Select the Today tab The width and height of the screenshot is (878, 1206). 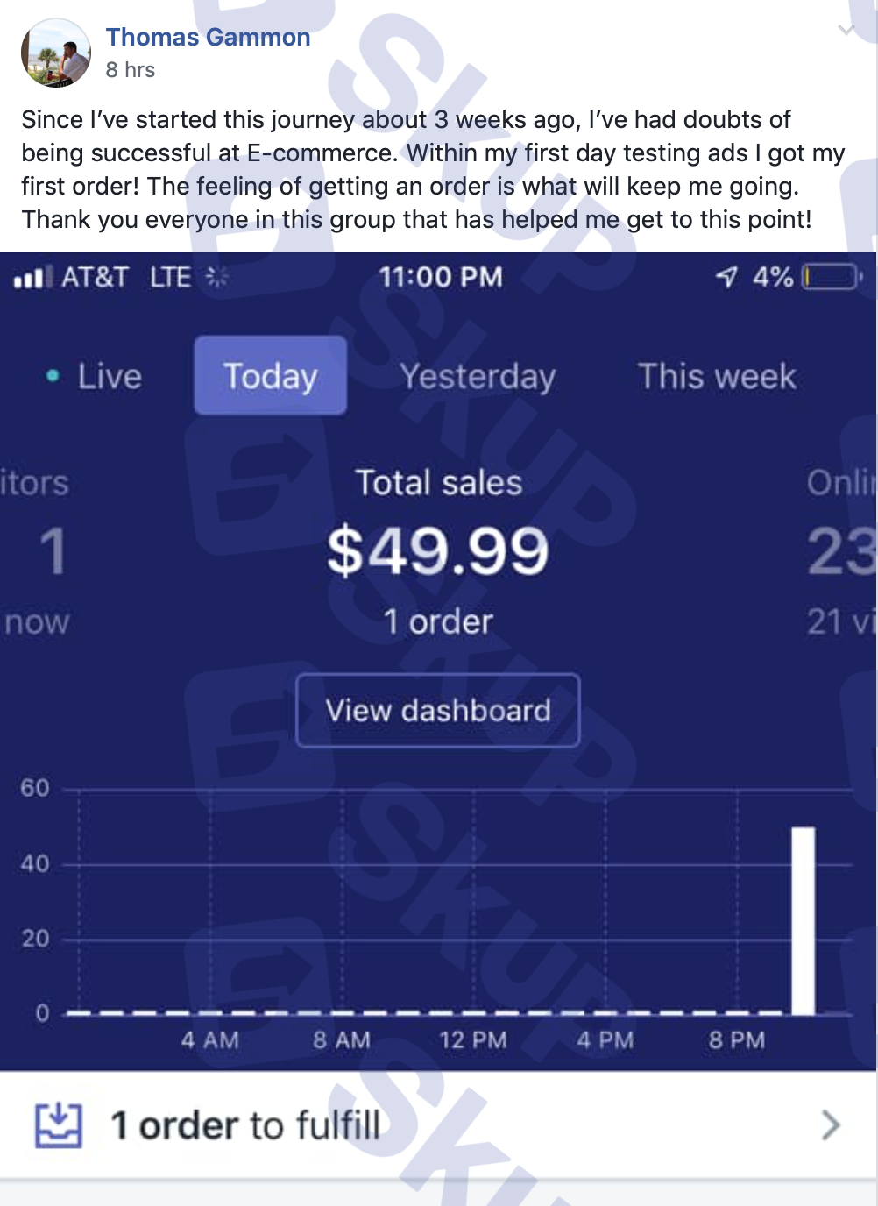pos(271,375)
